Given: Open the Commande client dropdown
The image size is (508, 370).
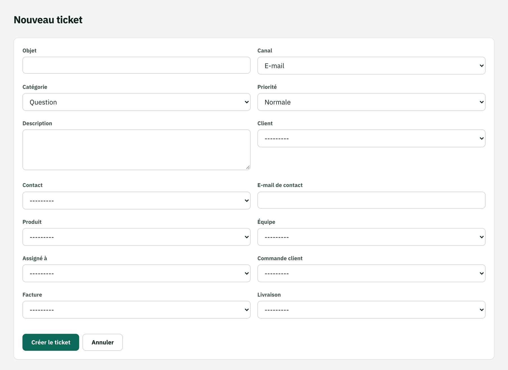Looking at the screenshot, I should pos(371,273).
